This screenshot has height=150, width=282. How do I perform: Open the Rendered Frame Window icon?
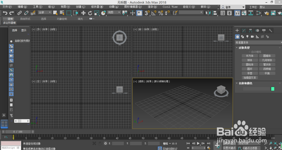pyautogui.click(x=273, y=13)
